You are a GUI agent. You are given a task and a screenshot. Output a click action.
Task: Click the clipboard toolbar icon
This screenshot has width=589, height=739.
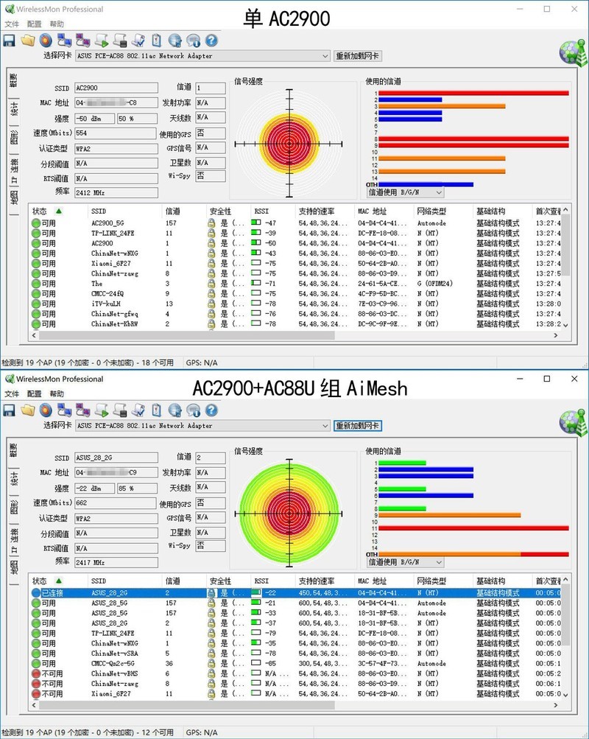(x=155, y=41)
